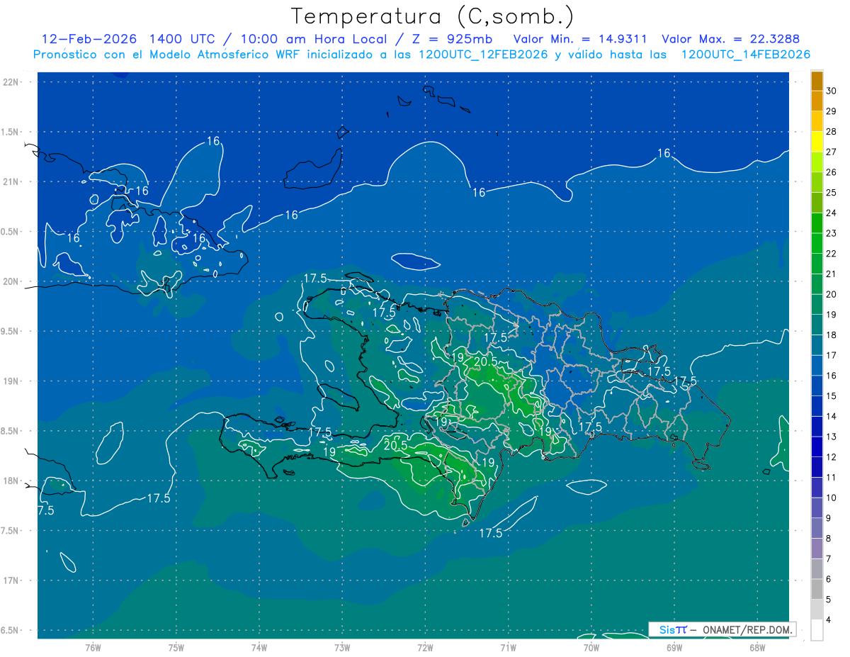Click the 68W longitude axis label
Image resolution: width=850 pixels, height=657 pixels.
point(756,647)
